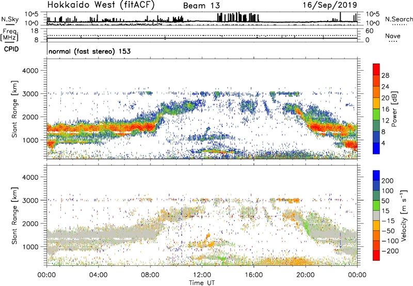Click the '60' Nave axis tick
Image resolution: width=413 pixels, height=286 pixels.
370,31
